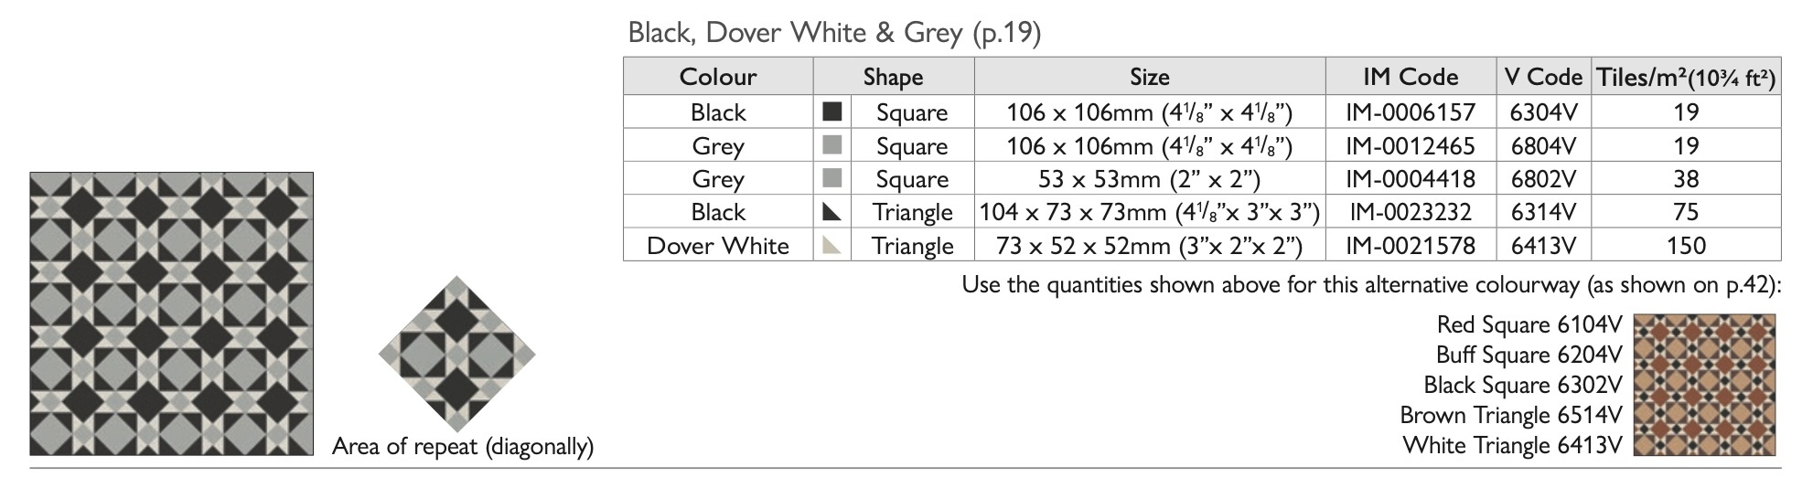Viewport: 1813px width, 488px height.
Task: Click the grey square icon in the 53 x 53mm row
Action: click(831, 178)
